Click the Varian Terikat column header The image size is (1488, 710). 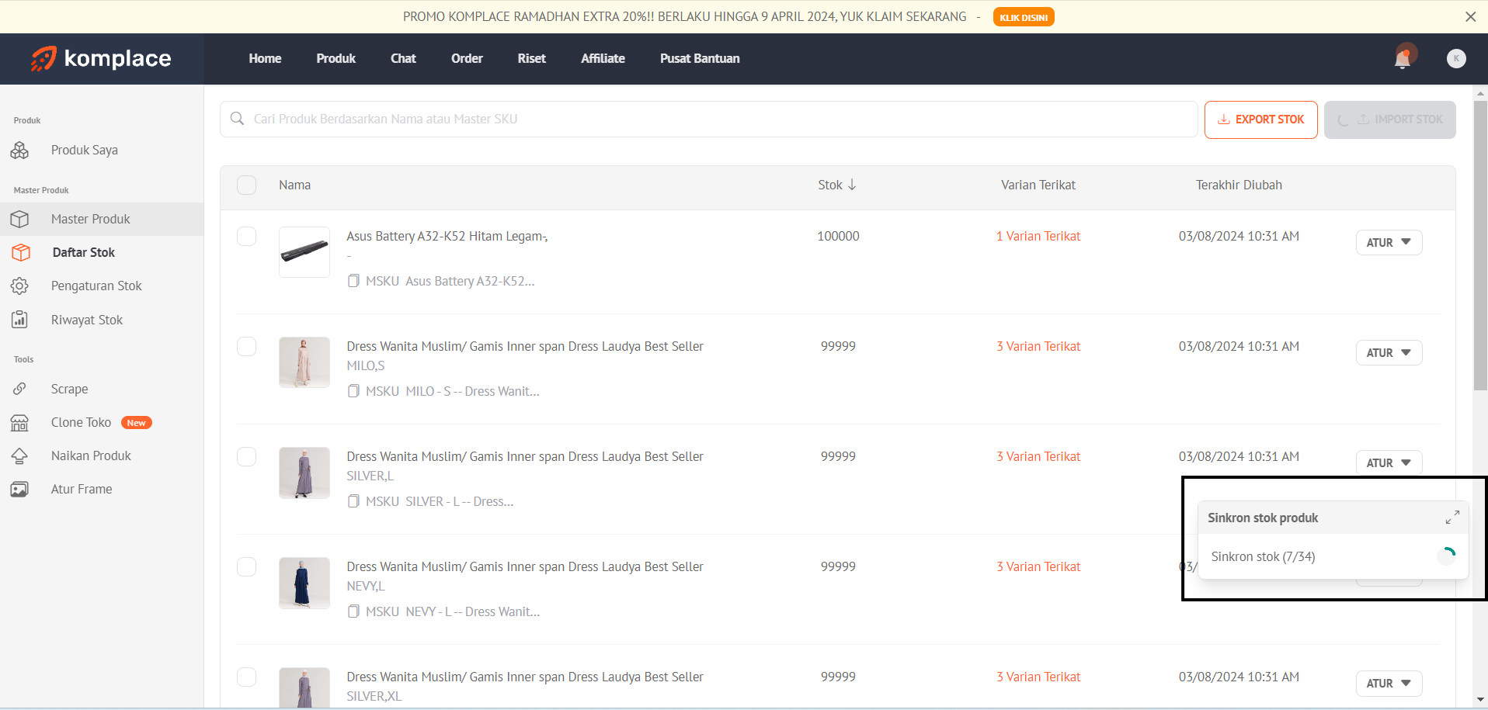pyautogui.click(x=1038, y=185)
